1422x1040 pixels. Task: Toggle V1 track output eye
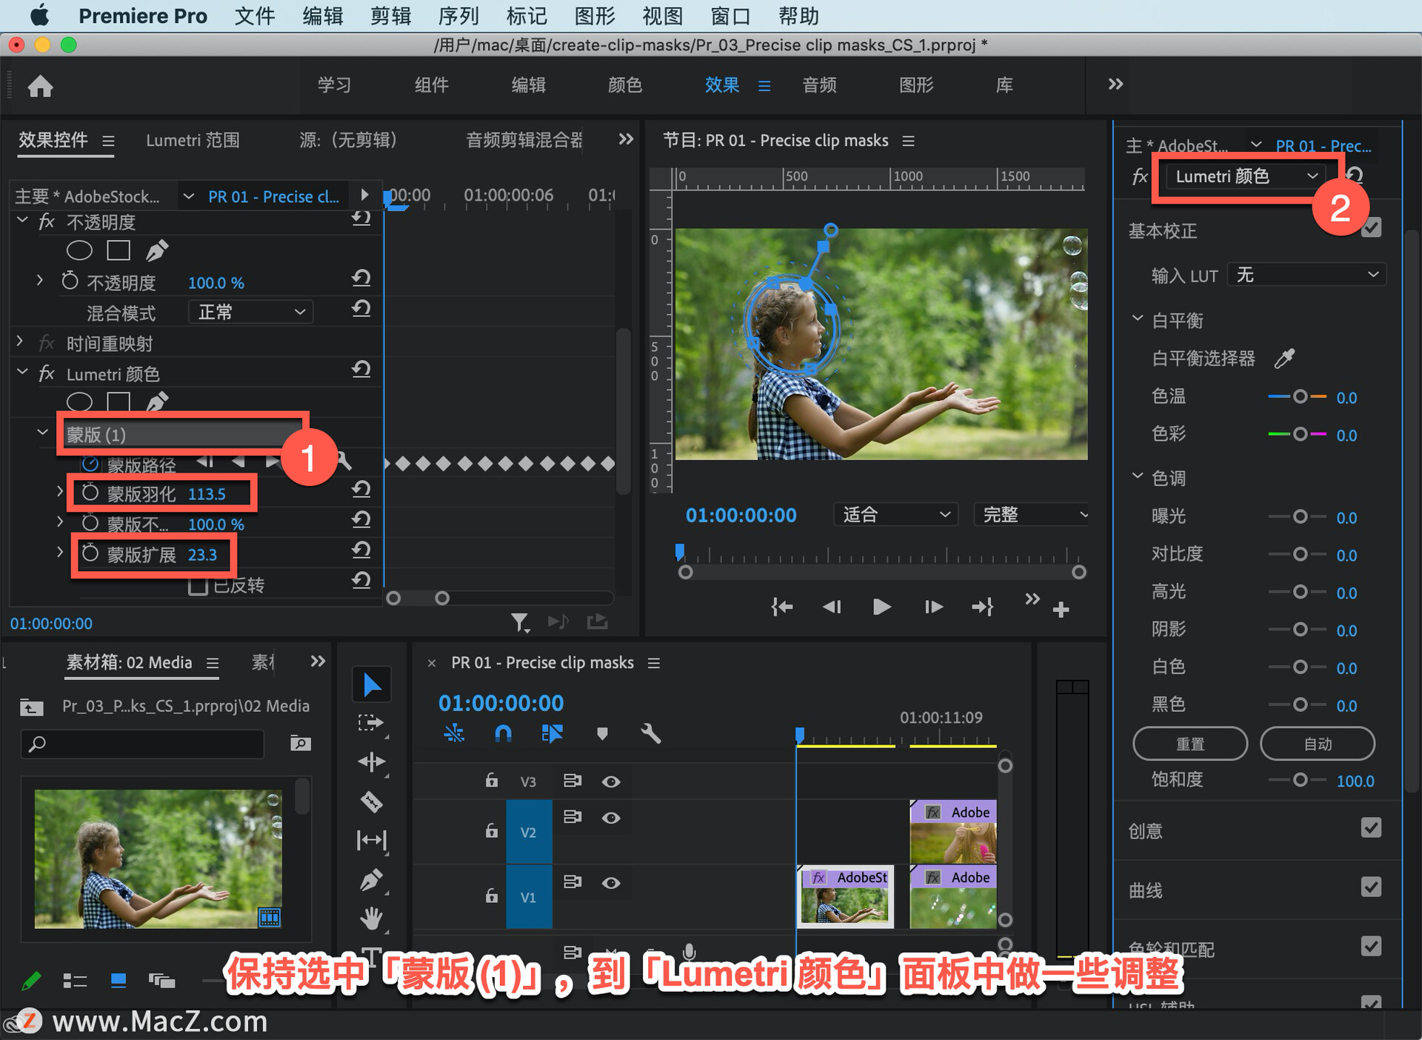coord(611,883)
